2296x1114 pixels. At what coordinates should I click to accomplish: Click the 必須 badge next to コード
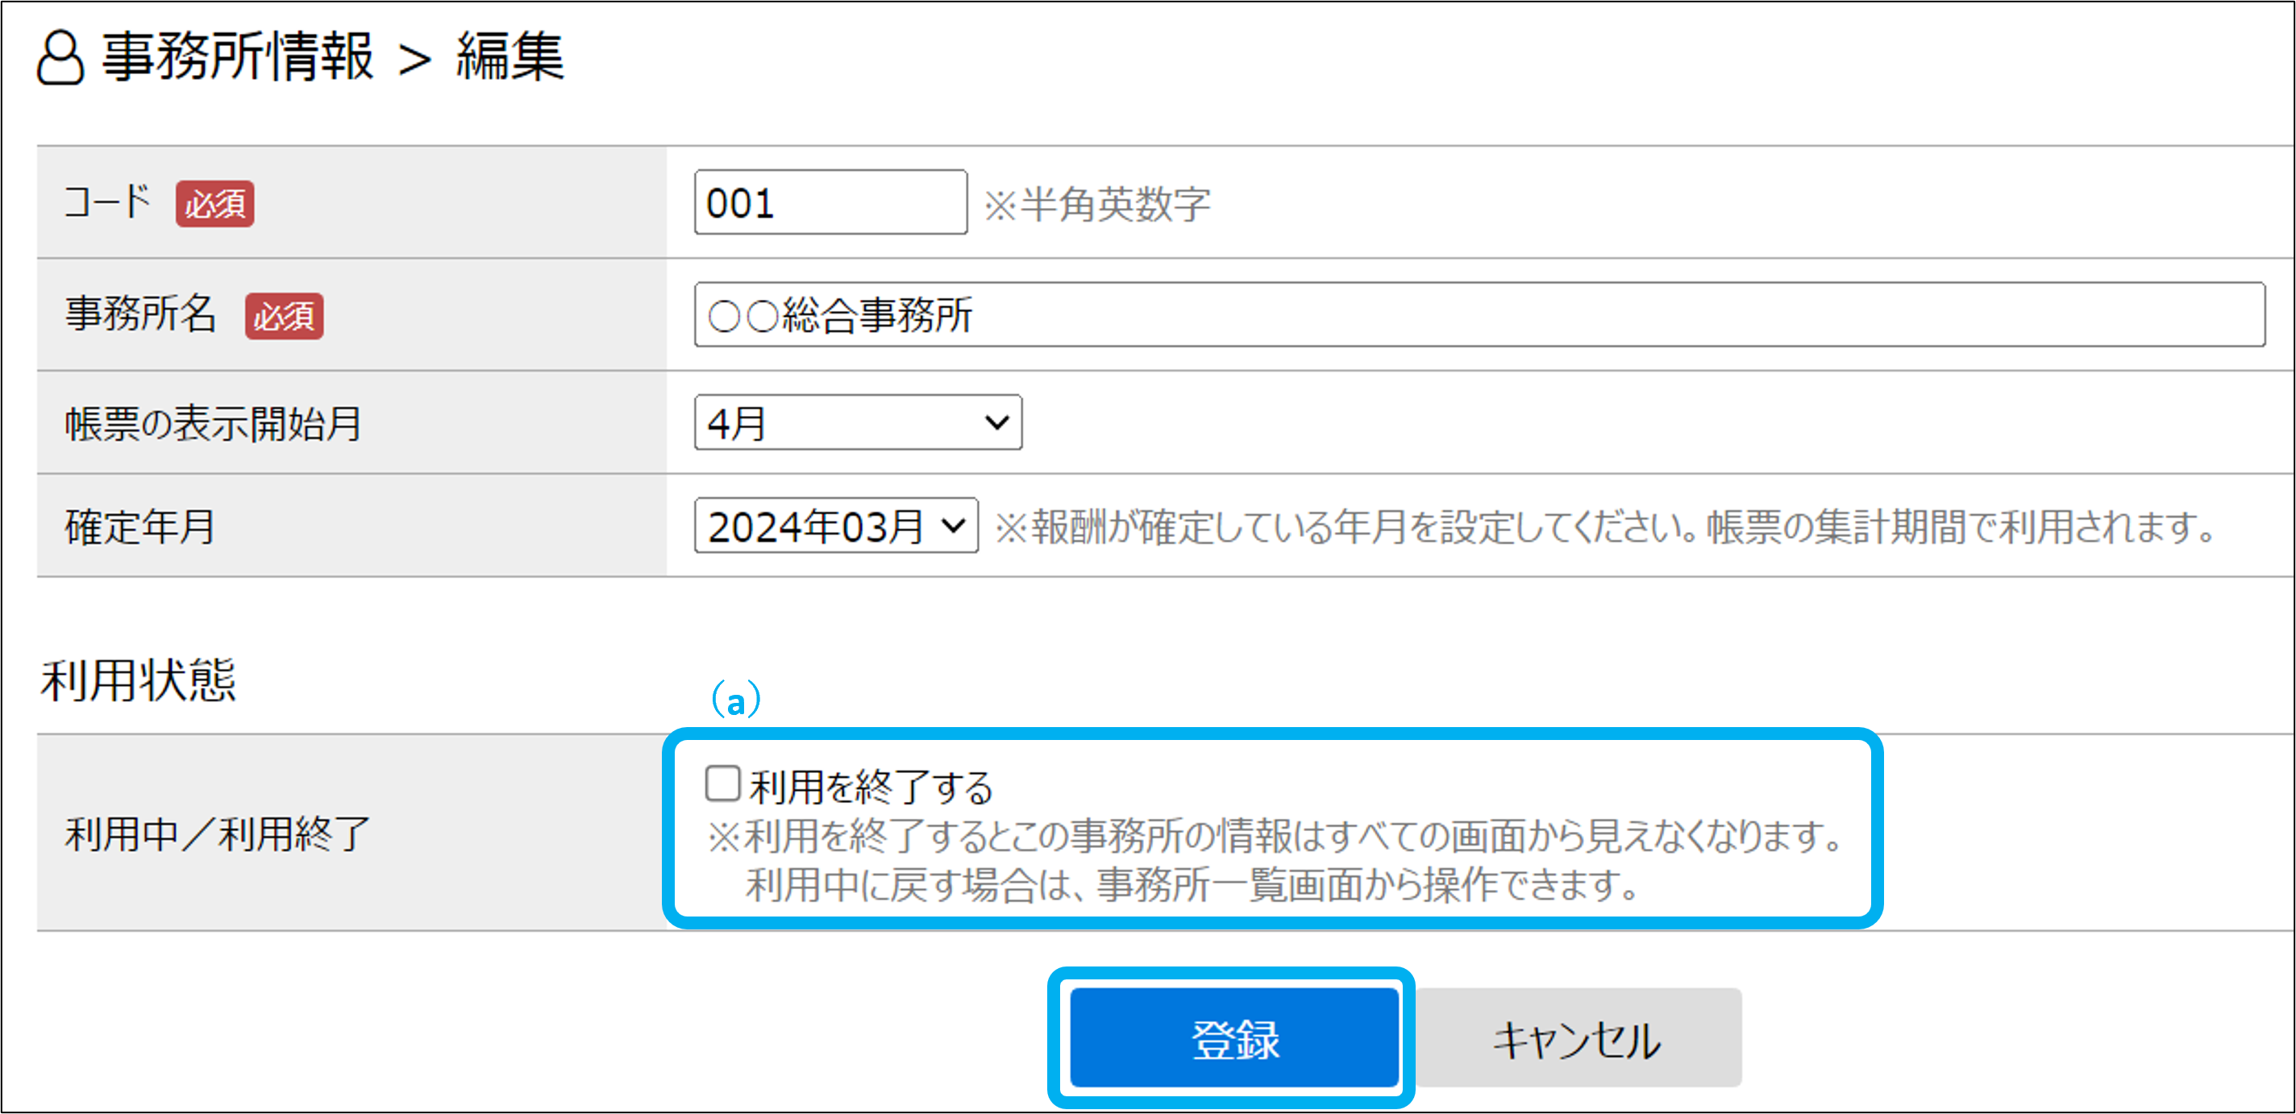tap(214, 204)
